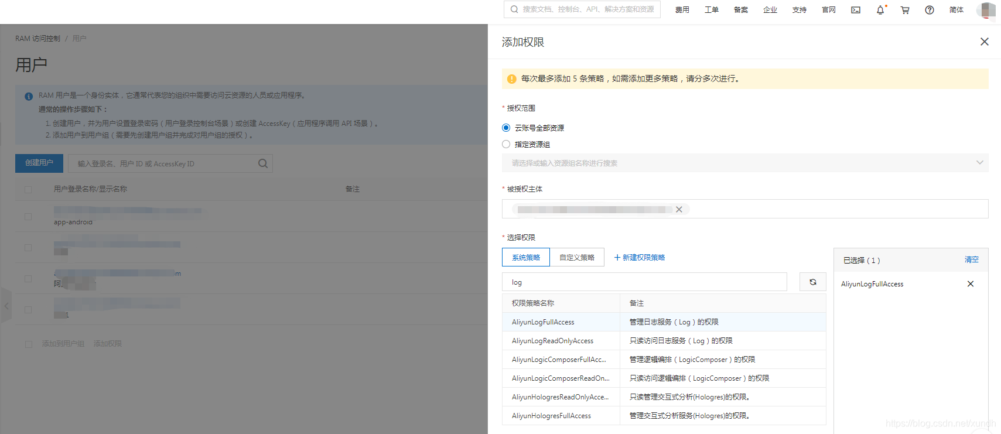Screen dimensions: 1001x434
Task: Focus the policy search field containing log
Action: click(x=644, y=282)
